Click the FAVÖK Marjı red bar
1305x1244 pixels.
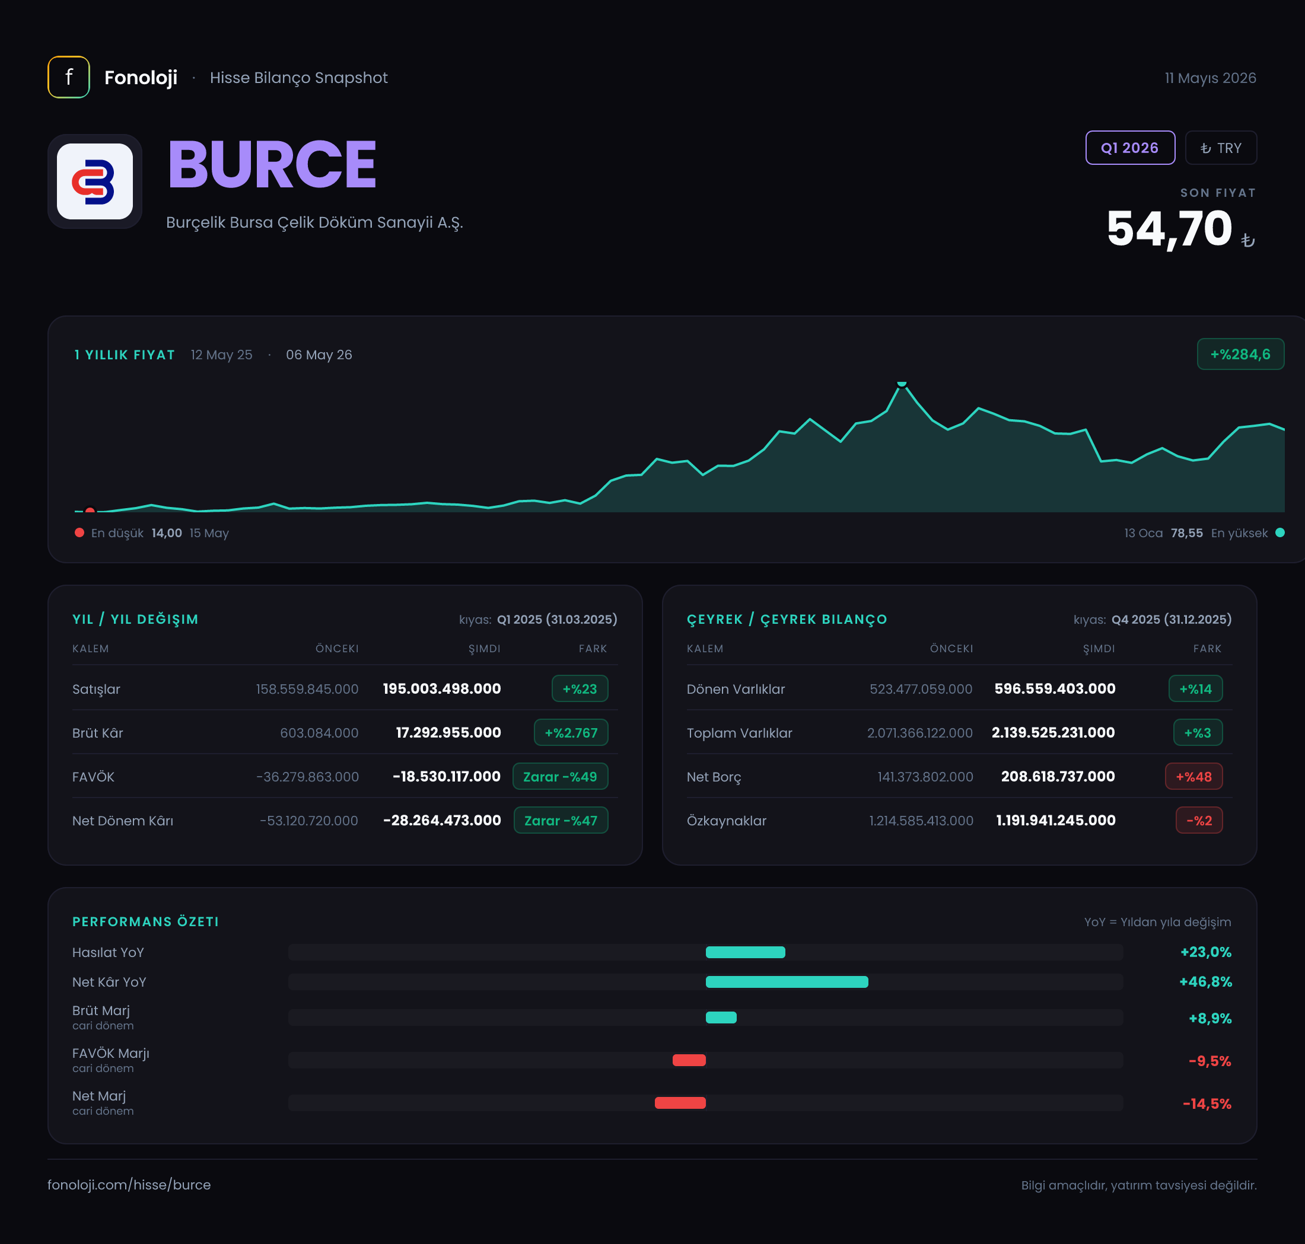[689, 1060]
